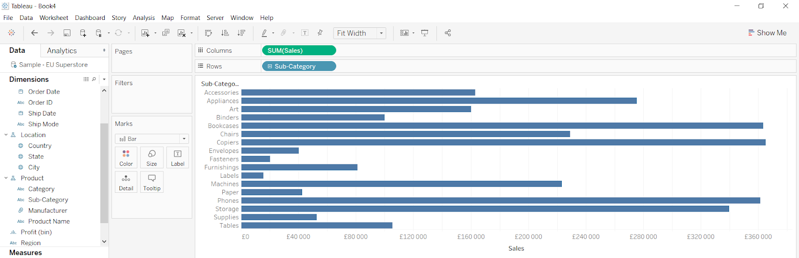Image resolution: width=799 pixels, height=258 pixels.
Task: Sort bars descending using toolbar icon
Action: click(241, 33)
